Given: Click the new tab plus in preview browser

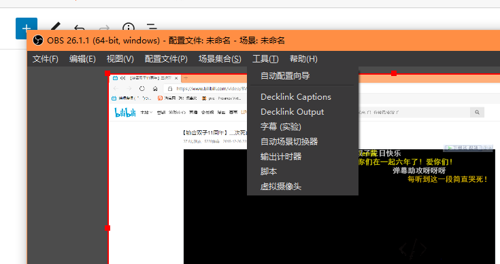Looking at the screenshot, I should [186, 78].
